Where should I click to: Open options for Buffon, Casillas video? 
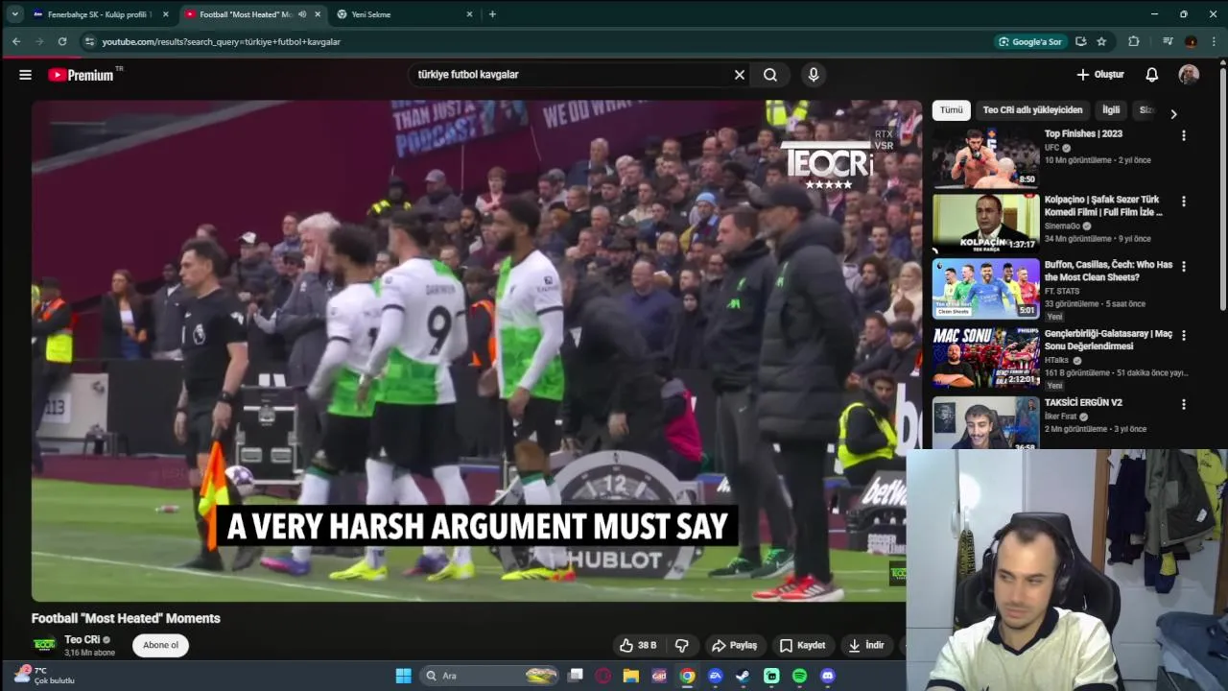pos(1183,266)
